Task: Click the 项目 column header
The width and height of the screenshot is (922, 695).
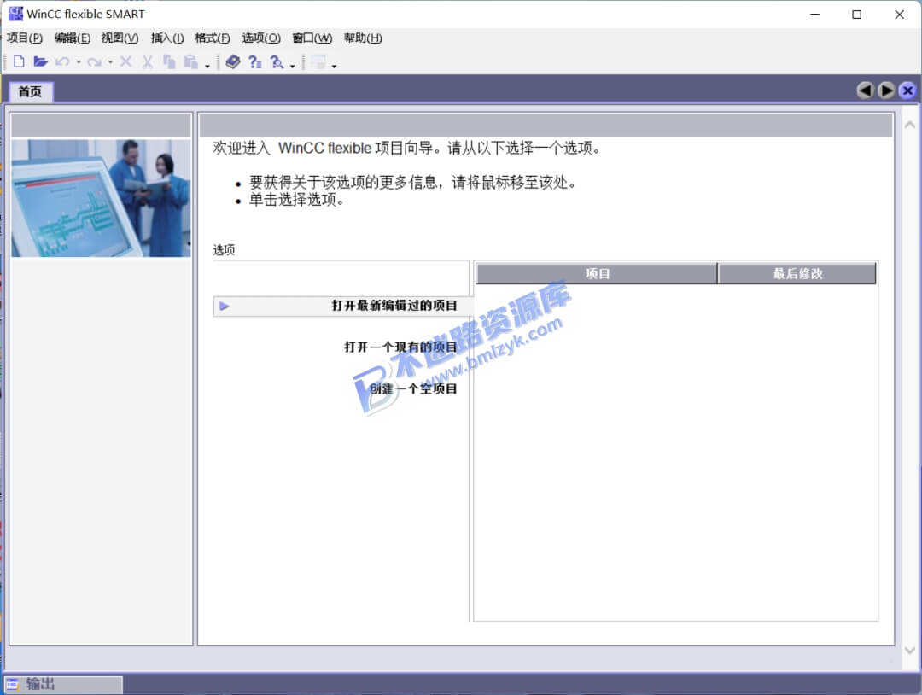Action: point(597,273)
